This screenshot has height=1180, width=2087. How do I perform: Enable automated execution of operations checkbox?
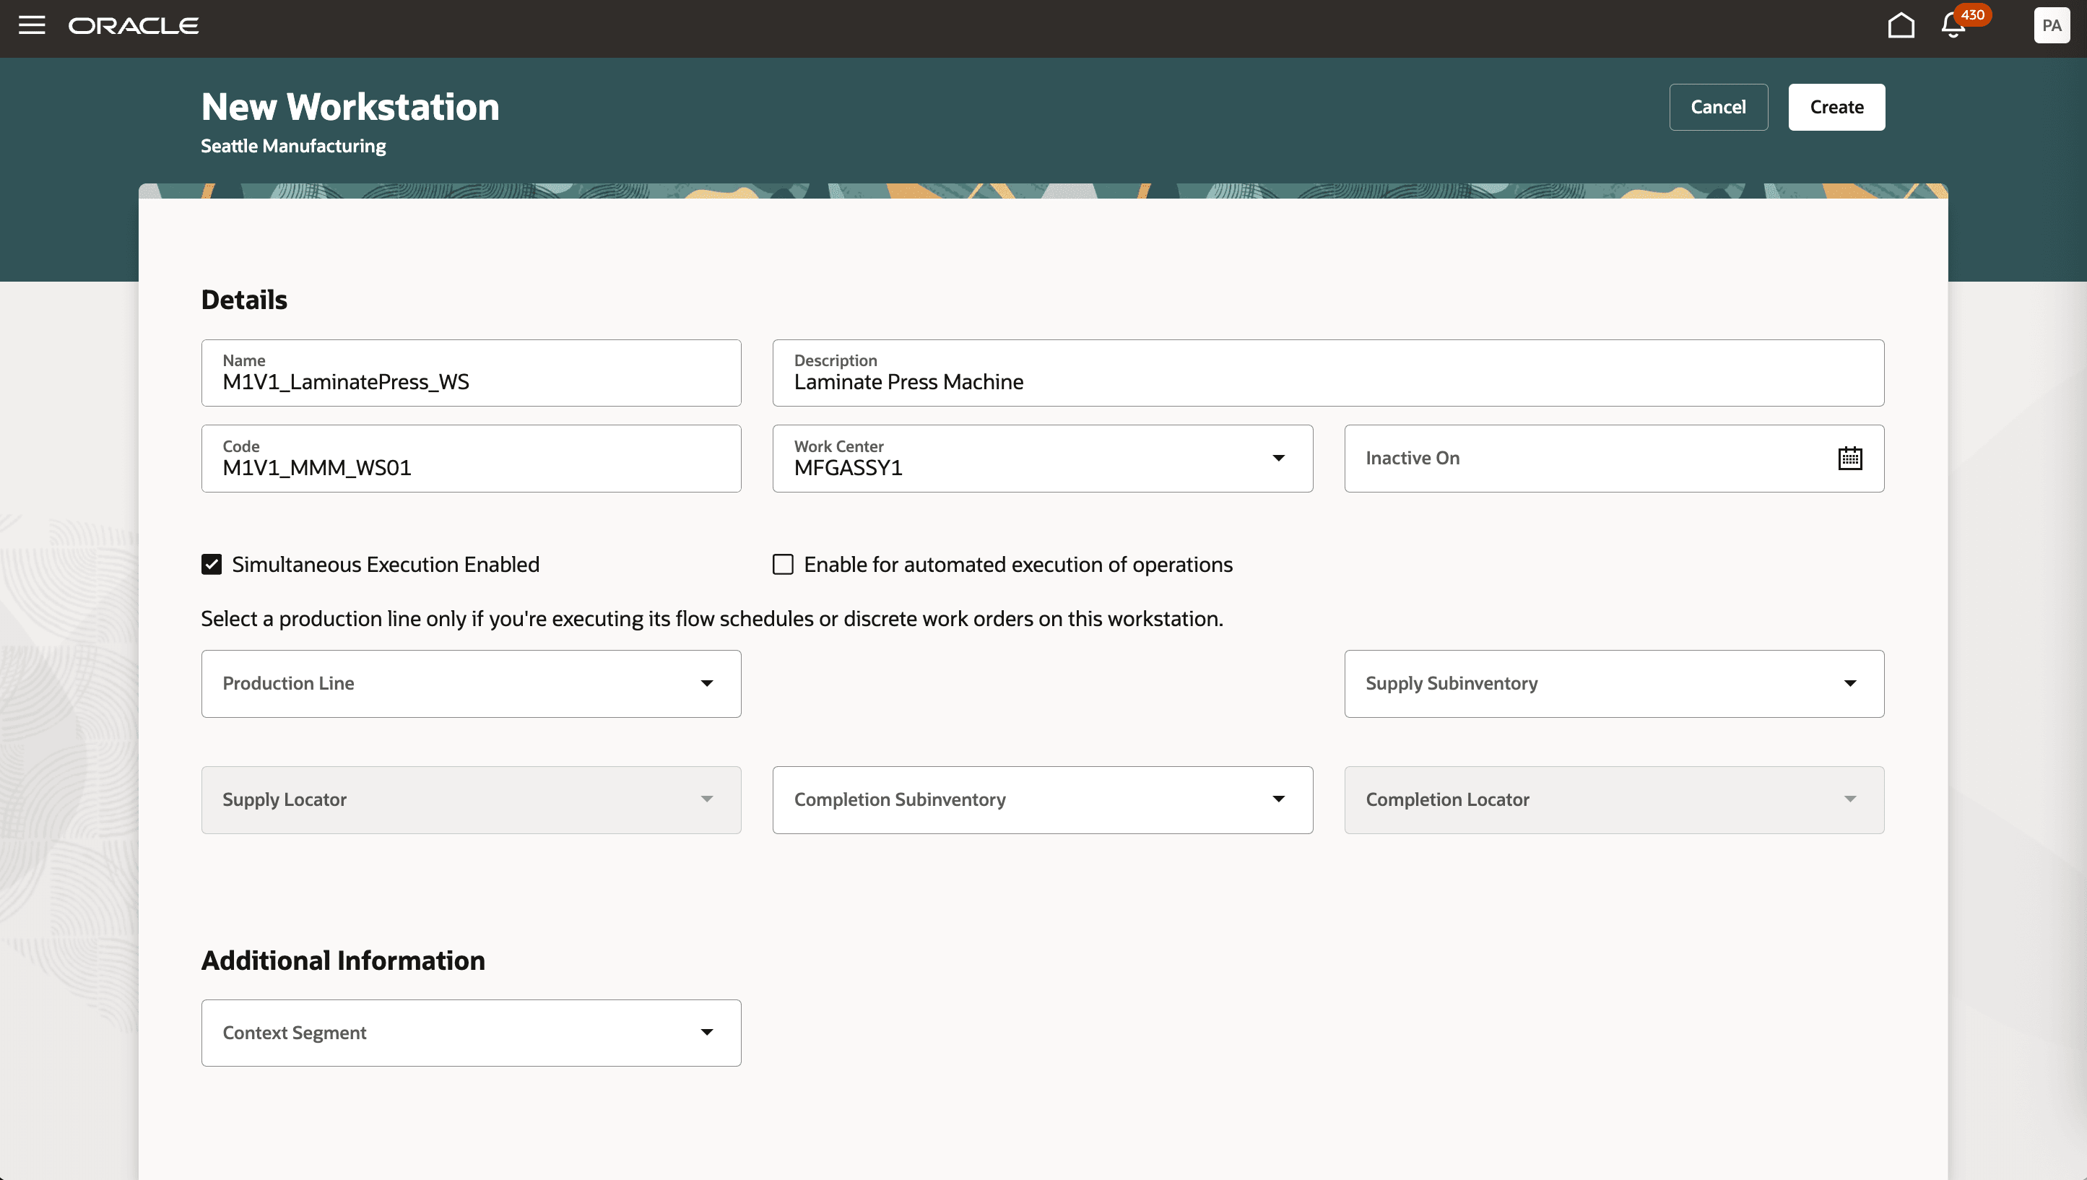click(783, 565)
